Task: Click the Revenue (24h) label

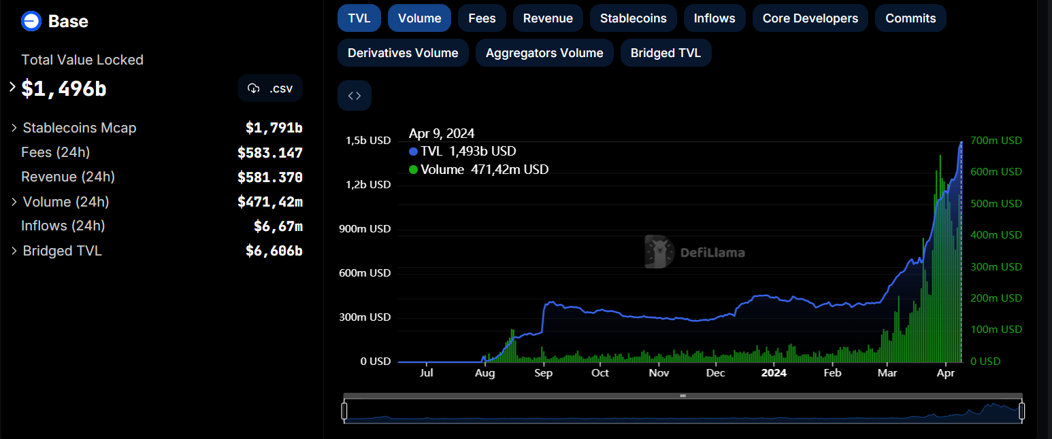Action: tap(68, 177)
